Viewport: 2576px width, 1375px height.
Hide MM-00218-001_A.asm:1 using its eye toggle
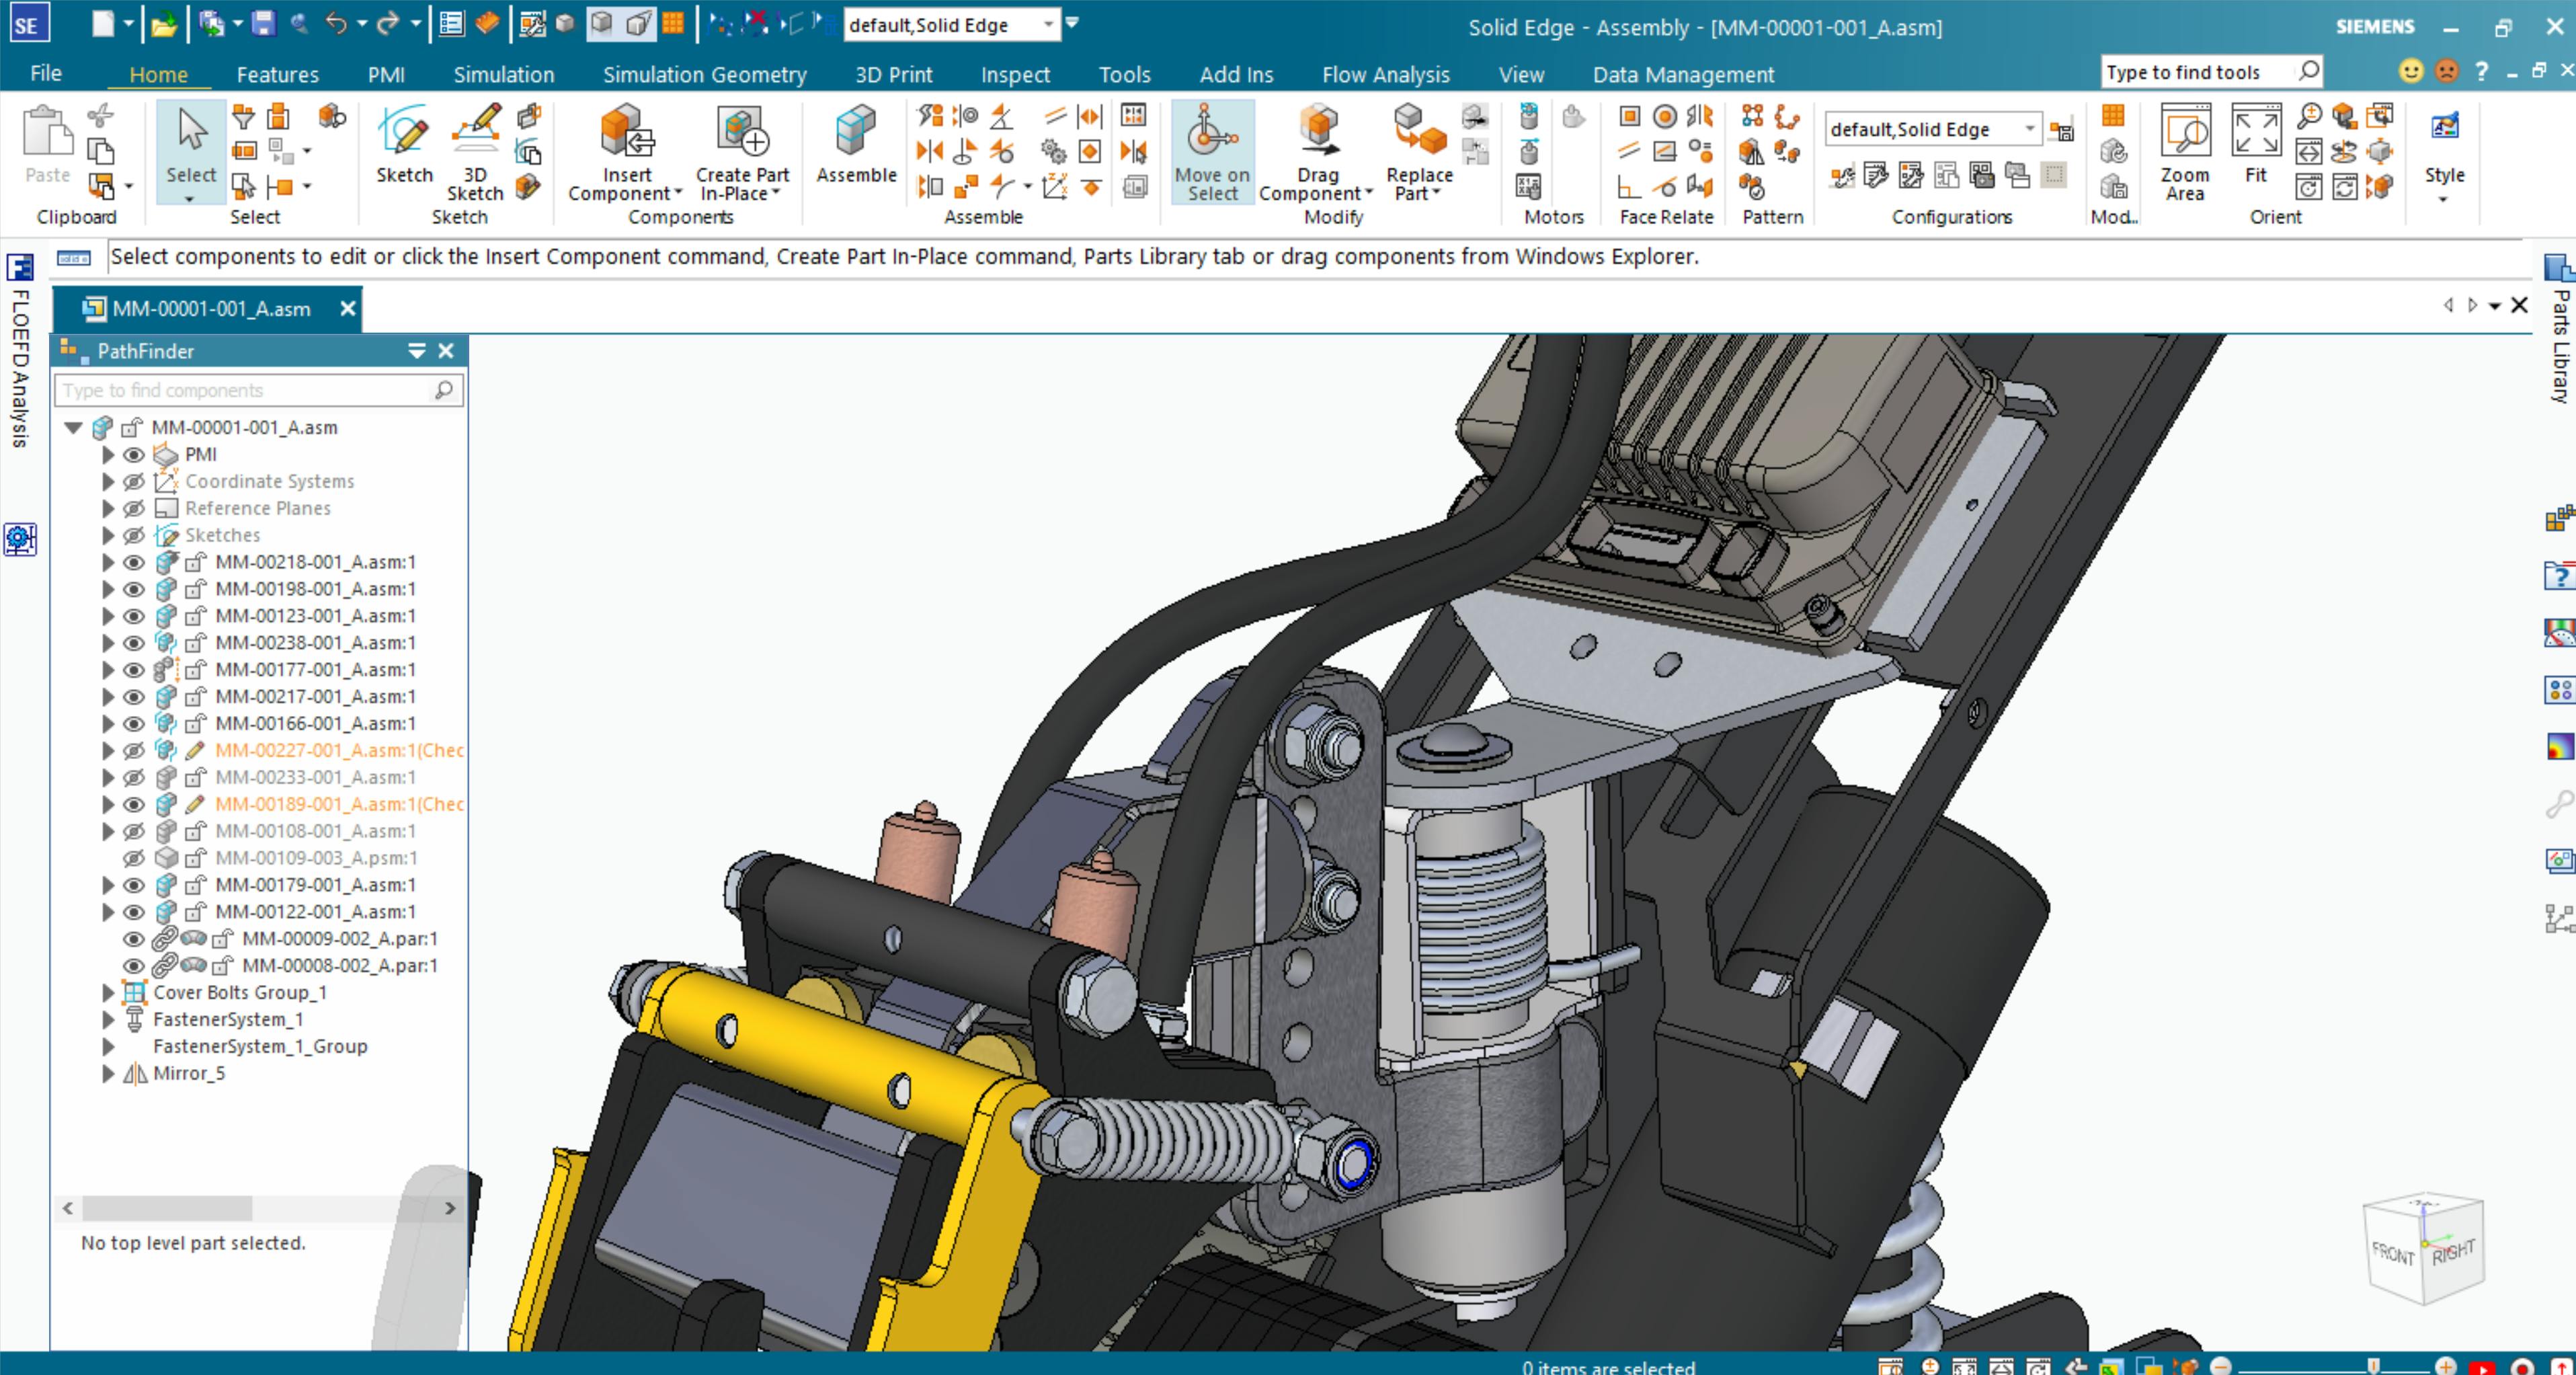coord(133,562)
